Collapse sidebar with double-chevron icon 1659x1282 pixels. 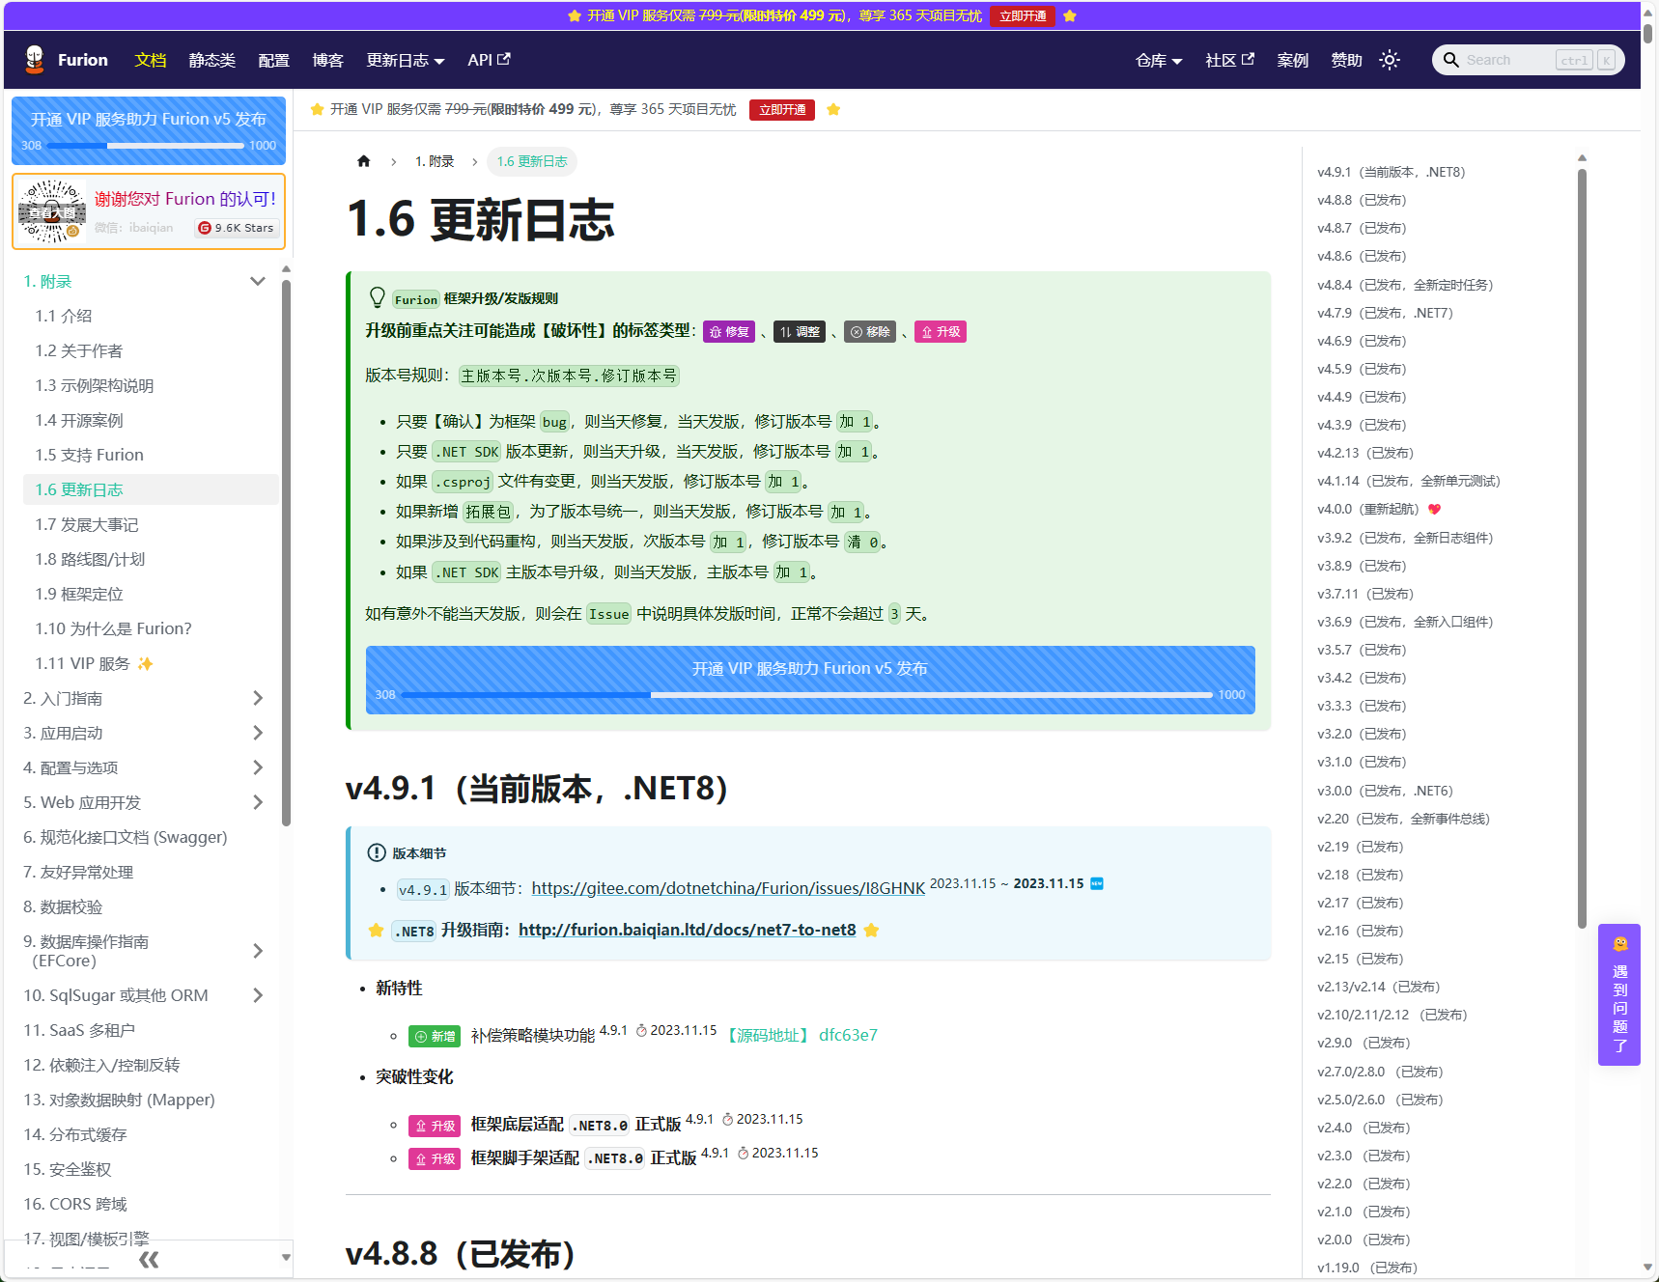coord(149,1260)
